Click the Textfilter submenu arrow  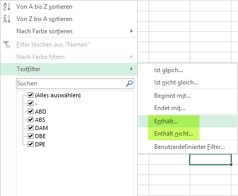pyautogui.click(x=132, y=69)
